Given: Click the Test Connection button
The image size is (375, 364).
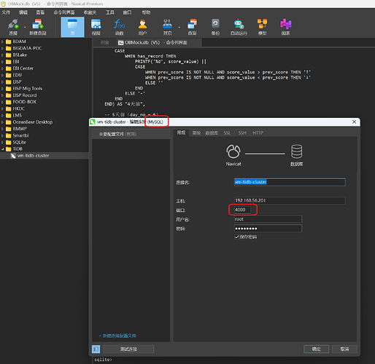Looking at the screenshot, I should [128, 349].
